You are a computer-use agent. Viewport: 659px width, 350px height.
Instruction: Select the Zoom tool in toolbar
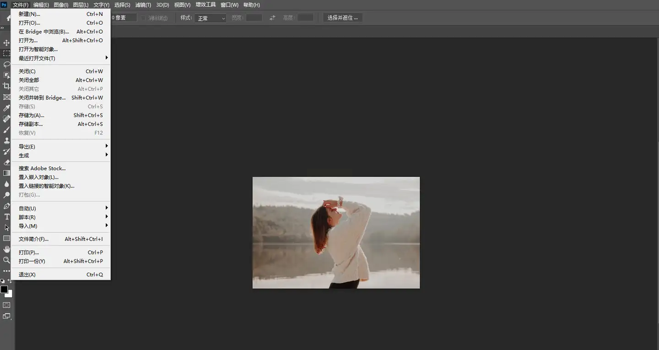[6, 260]
